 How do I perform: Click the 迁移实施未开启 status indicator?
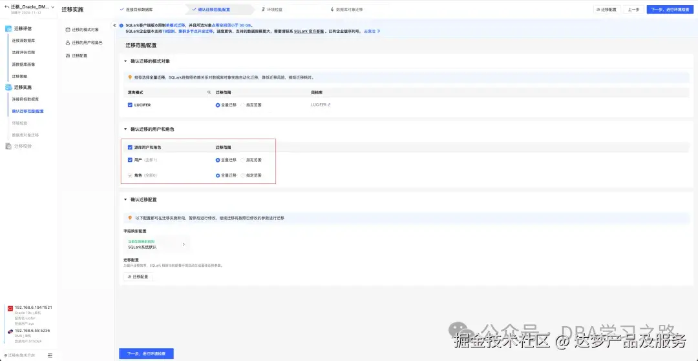coord(19,355)
